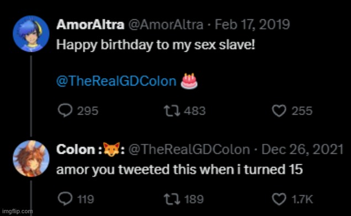Retweet Colon's reply with 189 retweets

click(x=172, y=199)
